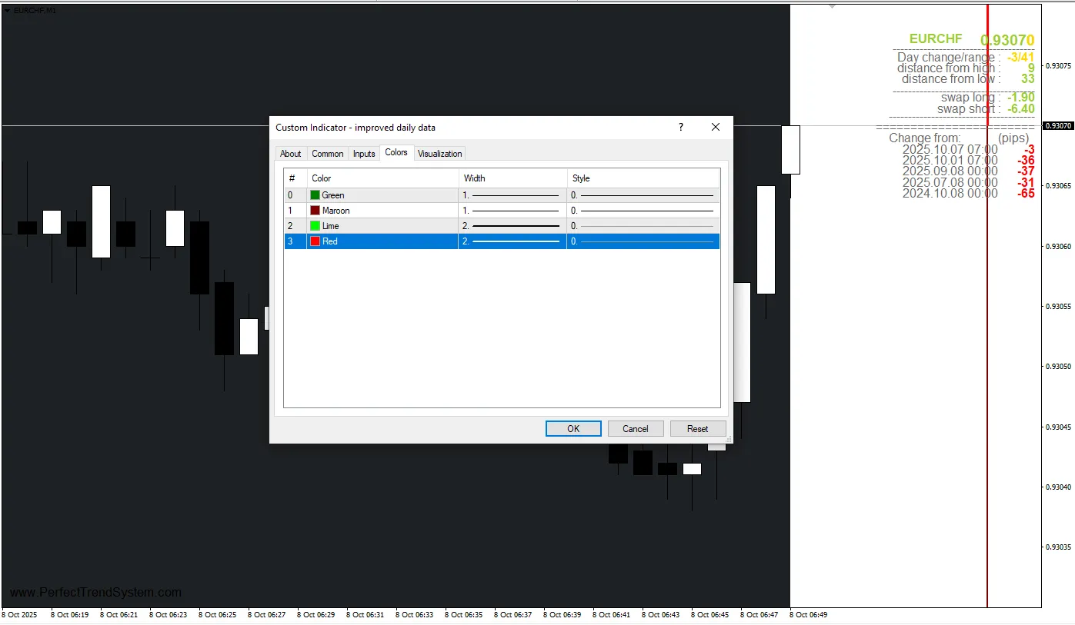Select row number 1 in the list
This screenshot has height=625, width=1075.
[x=290, y=211]
